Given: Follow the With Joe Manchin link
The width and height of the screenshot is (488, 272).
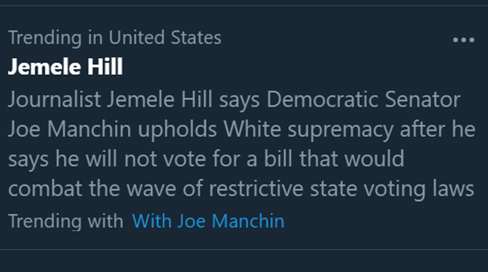Looking at the screenshot, I should click(208, 221).
